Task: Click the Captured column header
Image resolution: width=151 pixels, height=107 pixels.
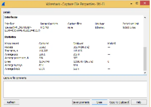Action: point(44,44)
